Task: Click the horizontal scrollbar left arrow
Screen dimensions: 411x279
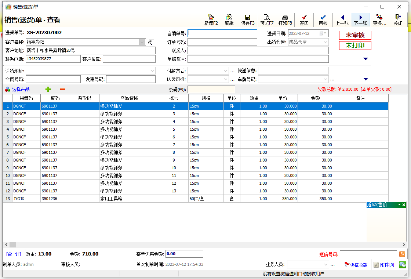Action: pos(6,244)
